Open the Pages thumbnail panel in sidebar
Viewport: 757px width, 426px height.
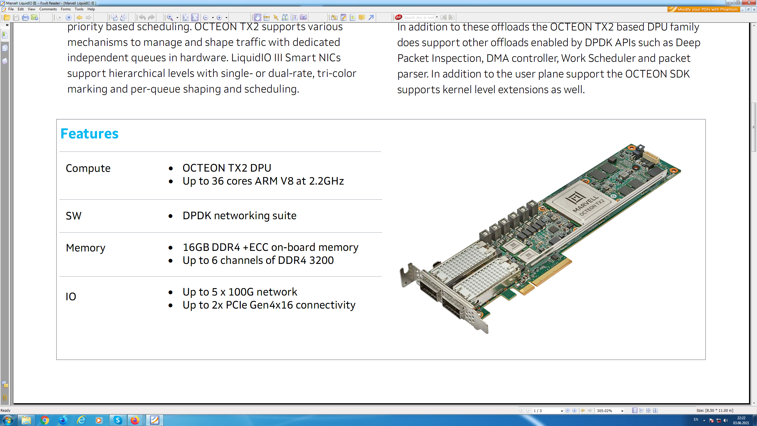point(5,48)
